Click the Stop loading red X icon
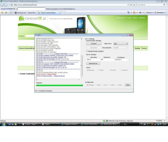 (134, 5)
